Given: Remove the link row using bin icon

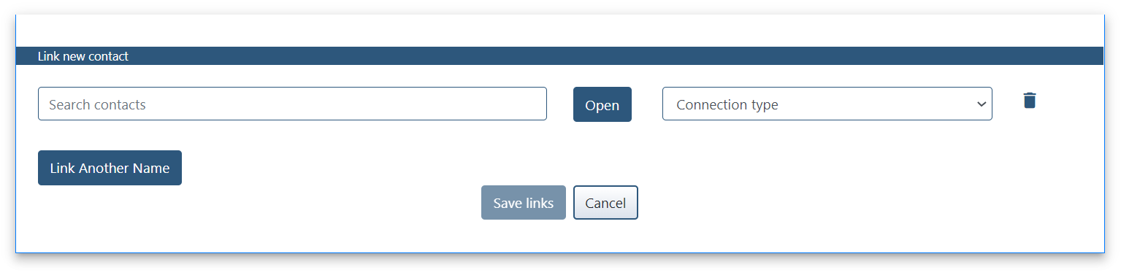Looking at the screenshot, I should click(x=1029, y=101).
